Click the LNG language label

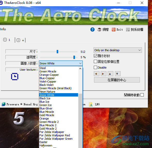pos(97,104)
